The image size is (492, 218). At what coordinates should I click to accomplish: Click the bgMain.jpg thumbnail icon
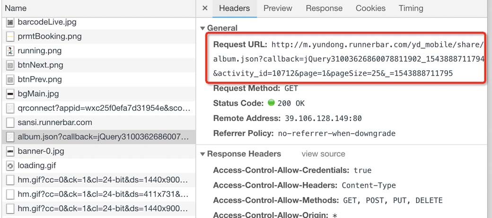[x=10, y=94]
